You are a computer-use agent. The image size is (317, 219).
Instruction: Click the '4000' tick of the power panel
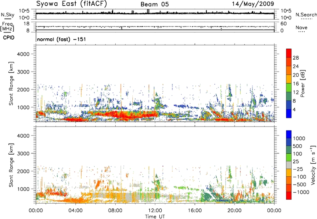tap(23, 54)
